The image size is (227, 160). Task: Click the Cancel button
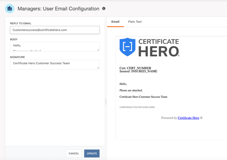[74, 154]
